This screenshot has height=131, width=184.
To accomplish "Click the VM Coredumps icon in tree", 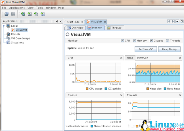I will [x=8, y=38].
